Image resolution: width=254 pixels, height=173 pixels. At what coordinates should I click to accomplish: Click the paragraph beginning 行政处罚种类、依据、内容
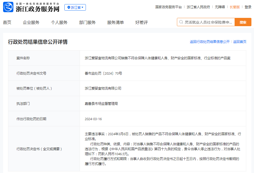pos(162,149)
